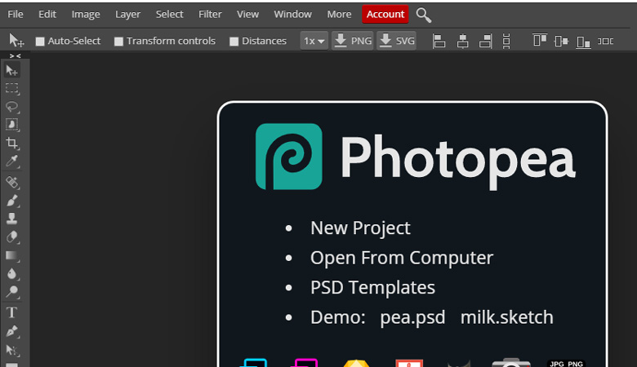Image resolution: width=637 pixels, height=367 pixels.
Task: Pick the Lasso selection tool
Action: coord(12,106)
